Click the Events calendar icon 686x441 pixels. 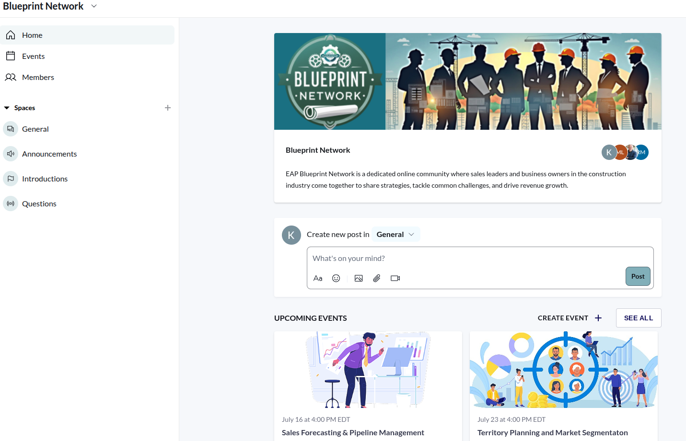(11, 56)
